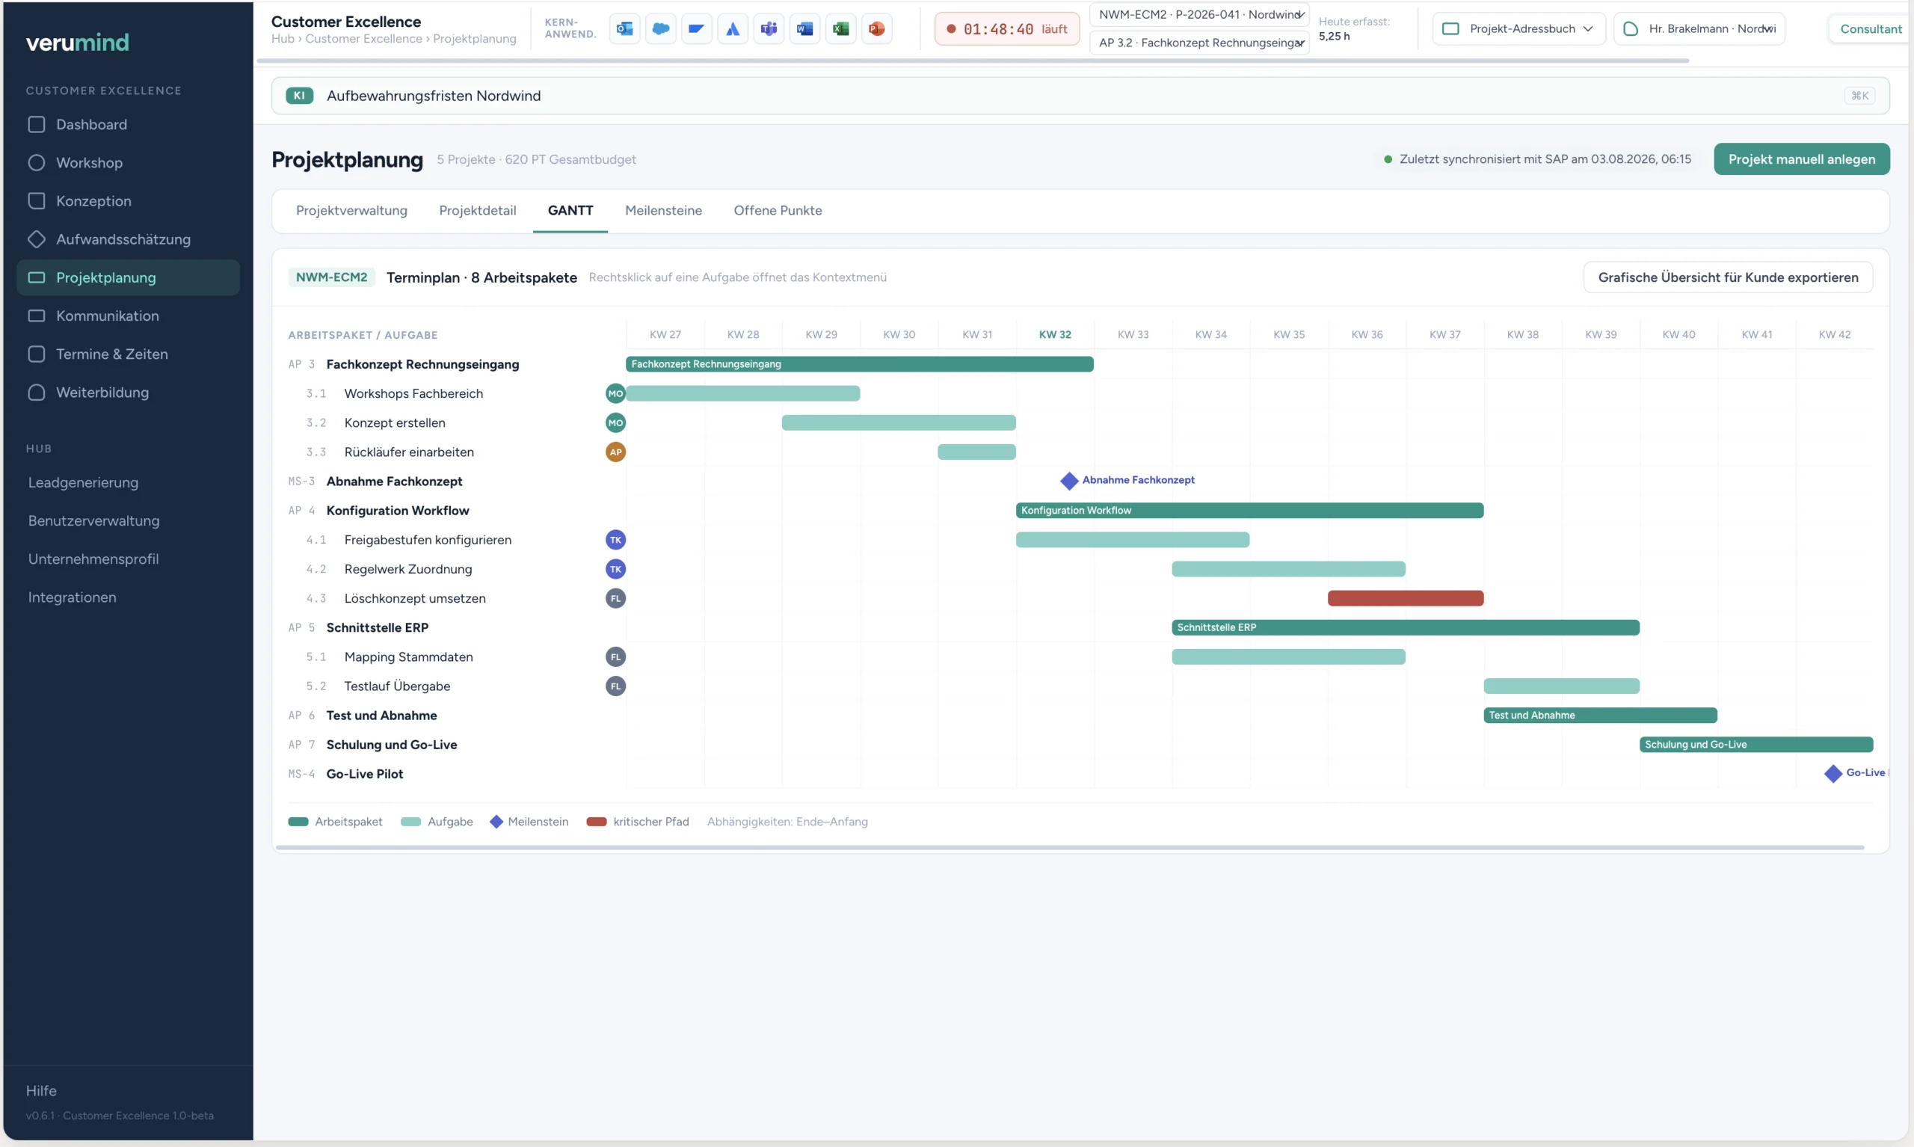Switch to the Projektdetail tab

(478, 210)
